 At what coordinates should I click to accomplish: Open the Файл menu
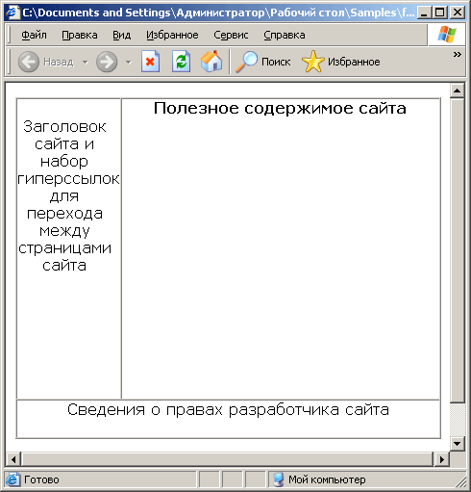click(x=34, y=35)
